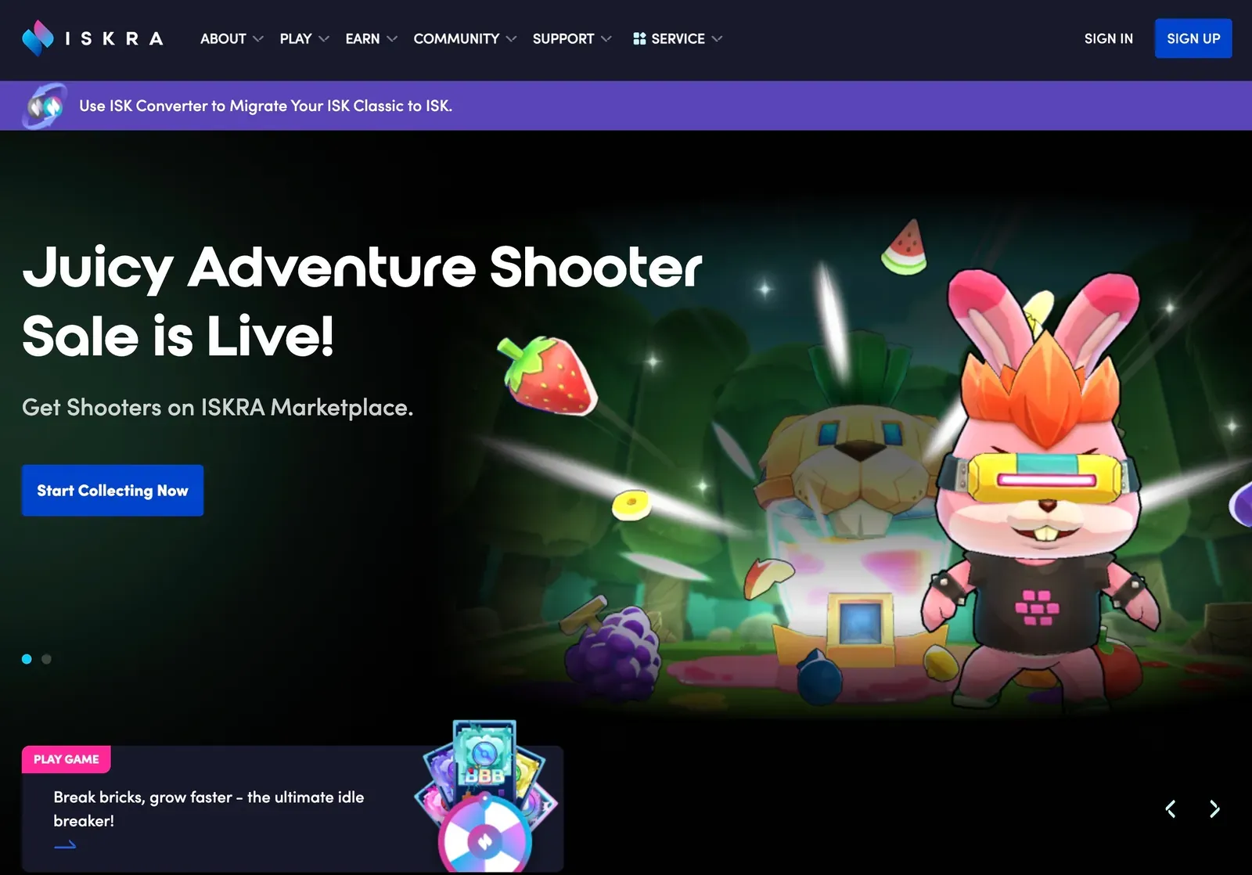
Task: Expand the Earn dropdown chevron
Action: coord(392,38)
